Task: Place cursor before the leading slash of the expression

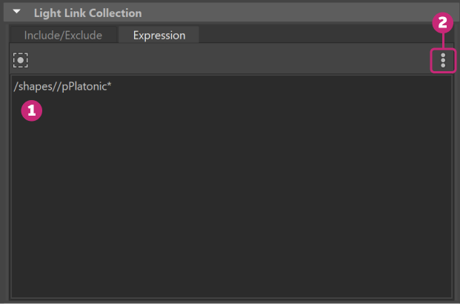Action: tap(14, 87)
